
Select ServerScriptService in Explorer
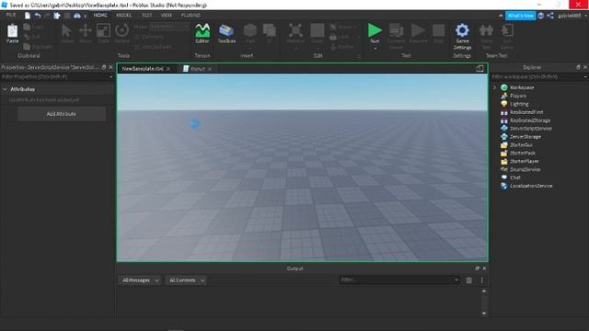click(x=530, y=129)
